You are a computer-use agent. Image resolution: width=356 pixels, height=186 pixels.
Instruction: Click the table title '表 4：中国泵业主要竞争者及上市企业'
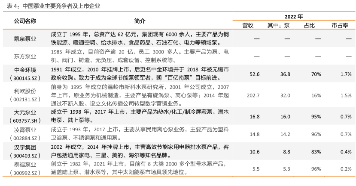(53, 6)
